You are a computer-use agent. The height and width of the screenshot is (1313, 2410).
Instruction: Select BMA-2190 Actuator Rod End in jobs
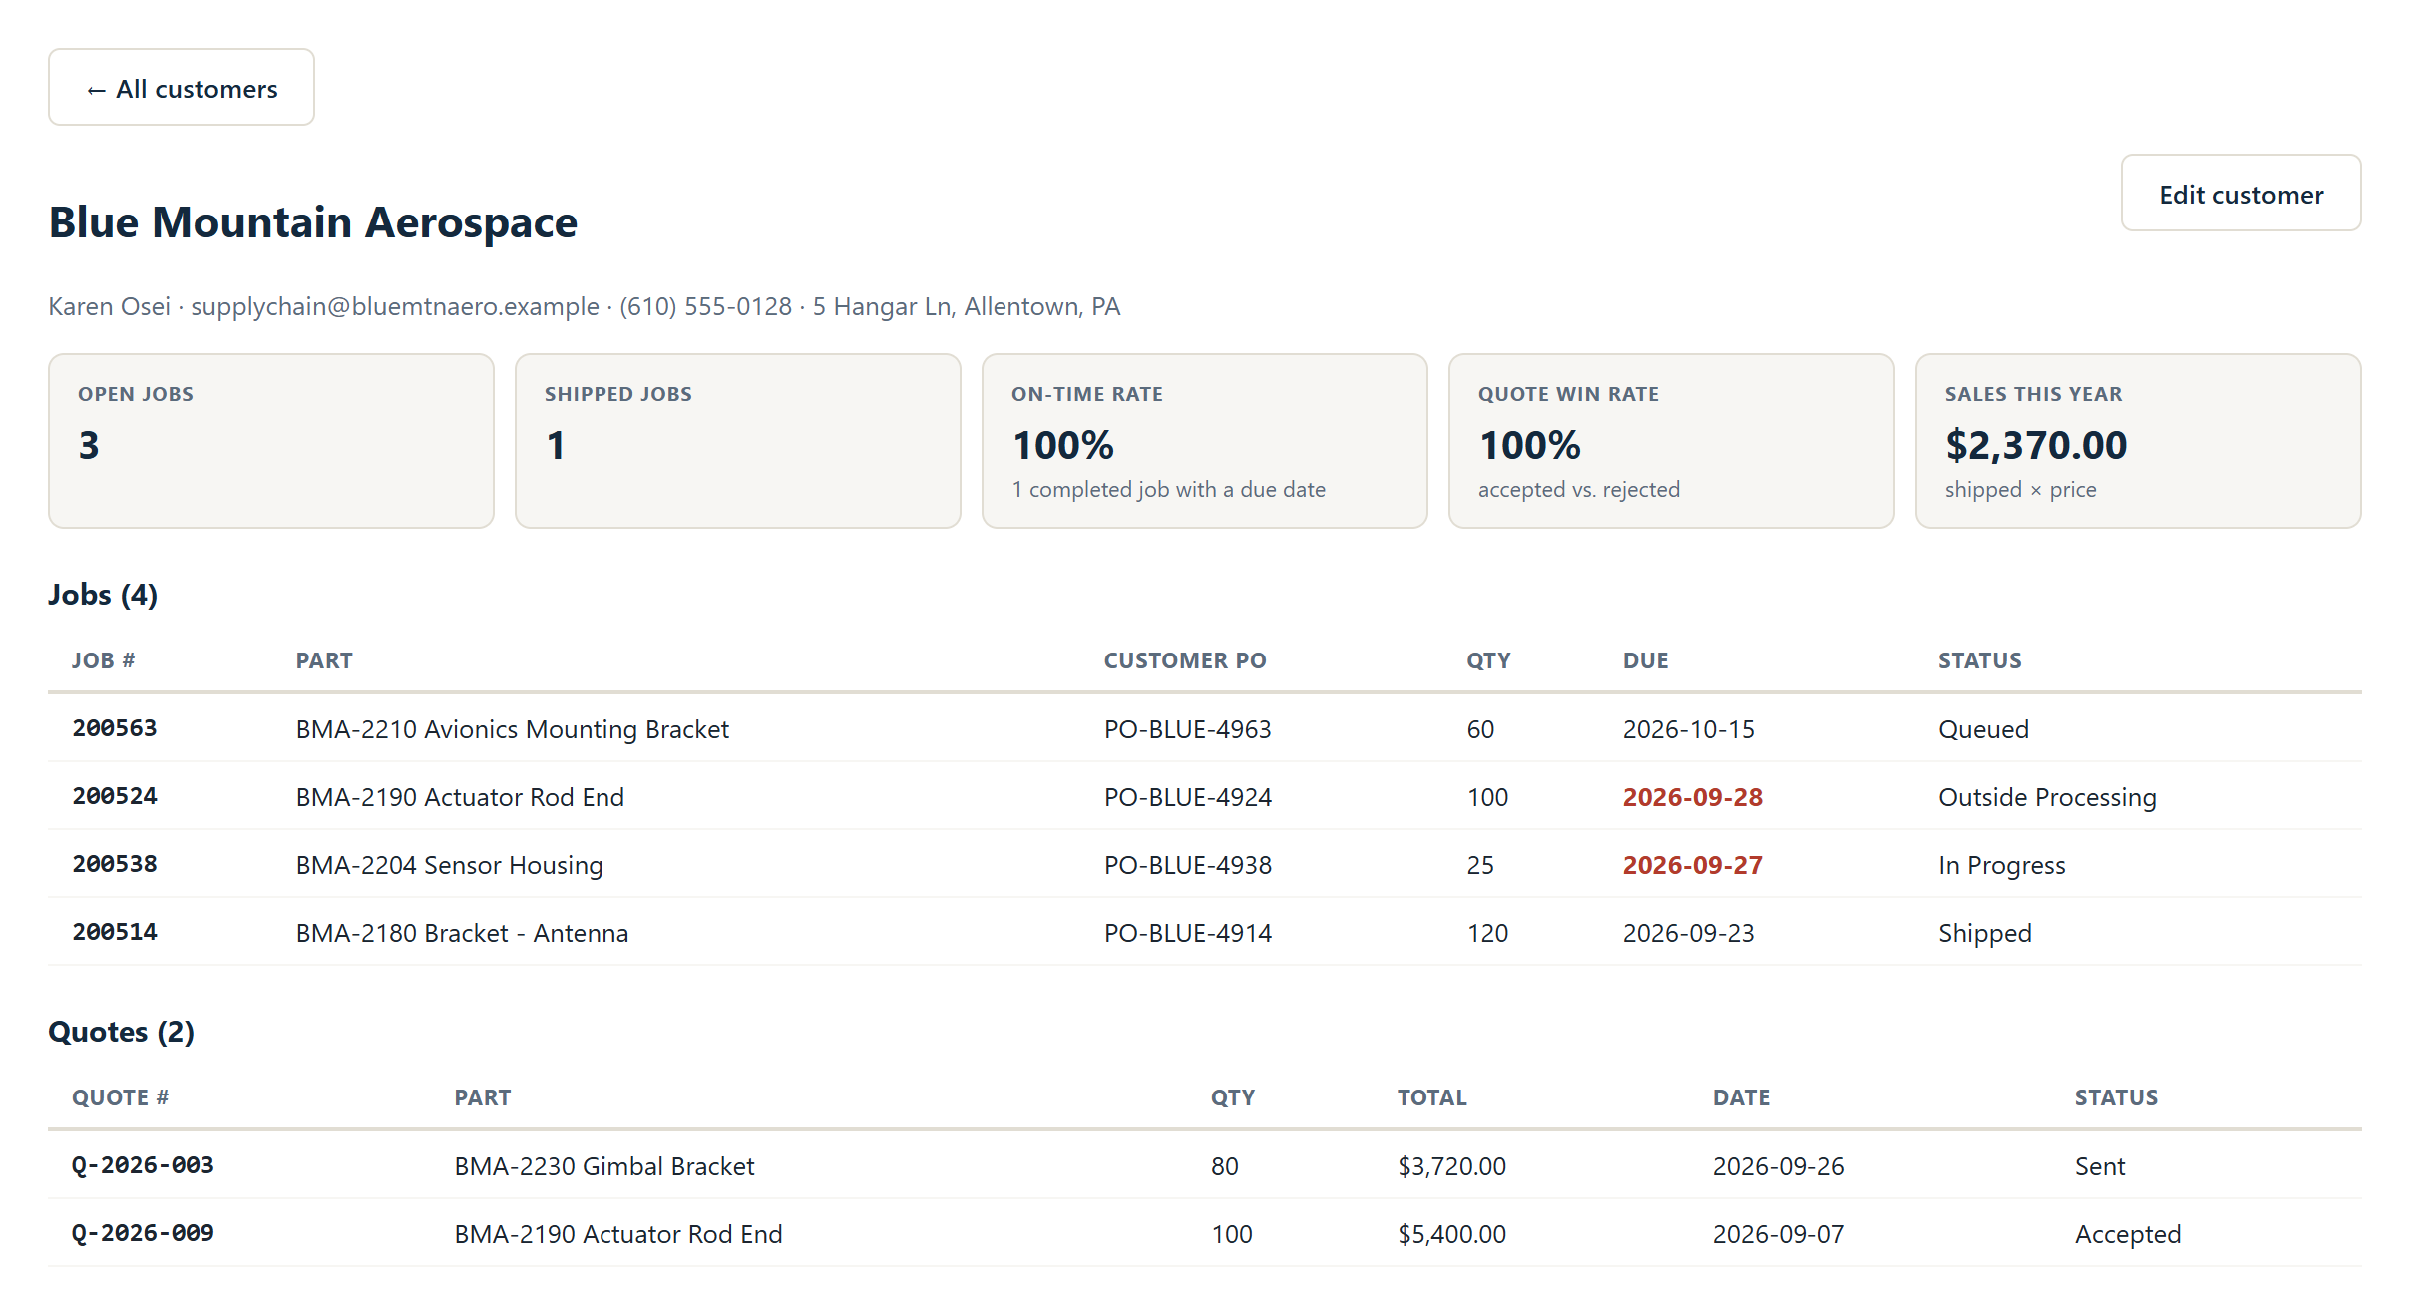pos(460,797)
